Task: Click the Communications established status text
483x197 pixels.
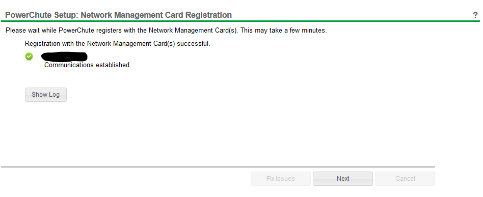Action: pos(88,65)
